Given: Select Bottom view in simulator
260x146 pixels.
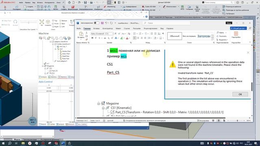Looking at the screenshot, I should (63, 21).
